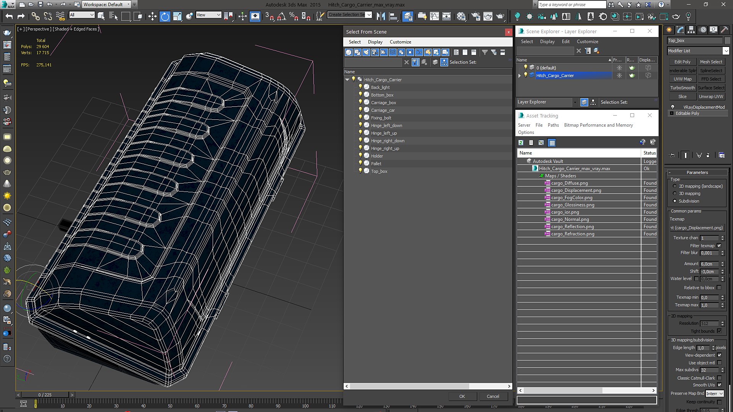Choose the Select by Name tool
Image resolution: width=733 pixels, height=412 pixels.
coord(113,16)
